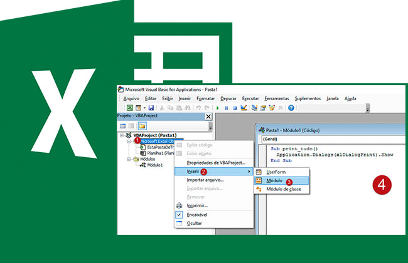
Task: Select Módulo1 in the project tree
Action: 155,165
